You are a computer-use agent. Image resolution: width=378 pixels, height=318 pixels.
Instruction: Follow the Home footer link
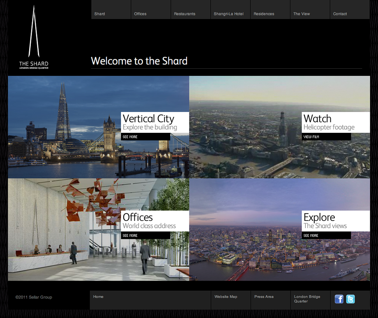click(98, 297)
